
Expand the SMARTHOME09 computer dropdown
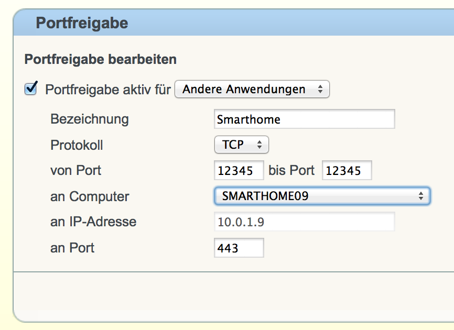point(322,196)
